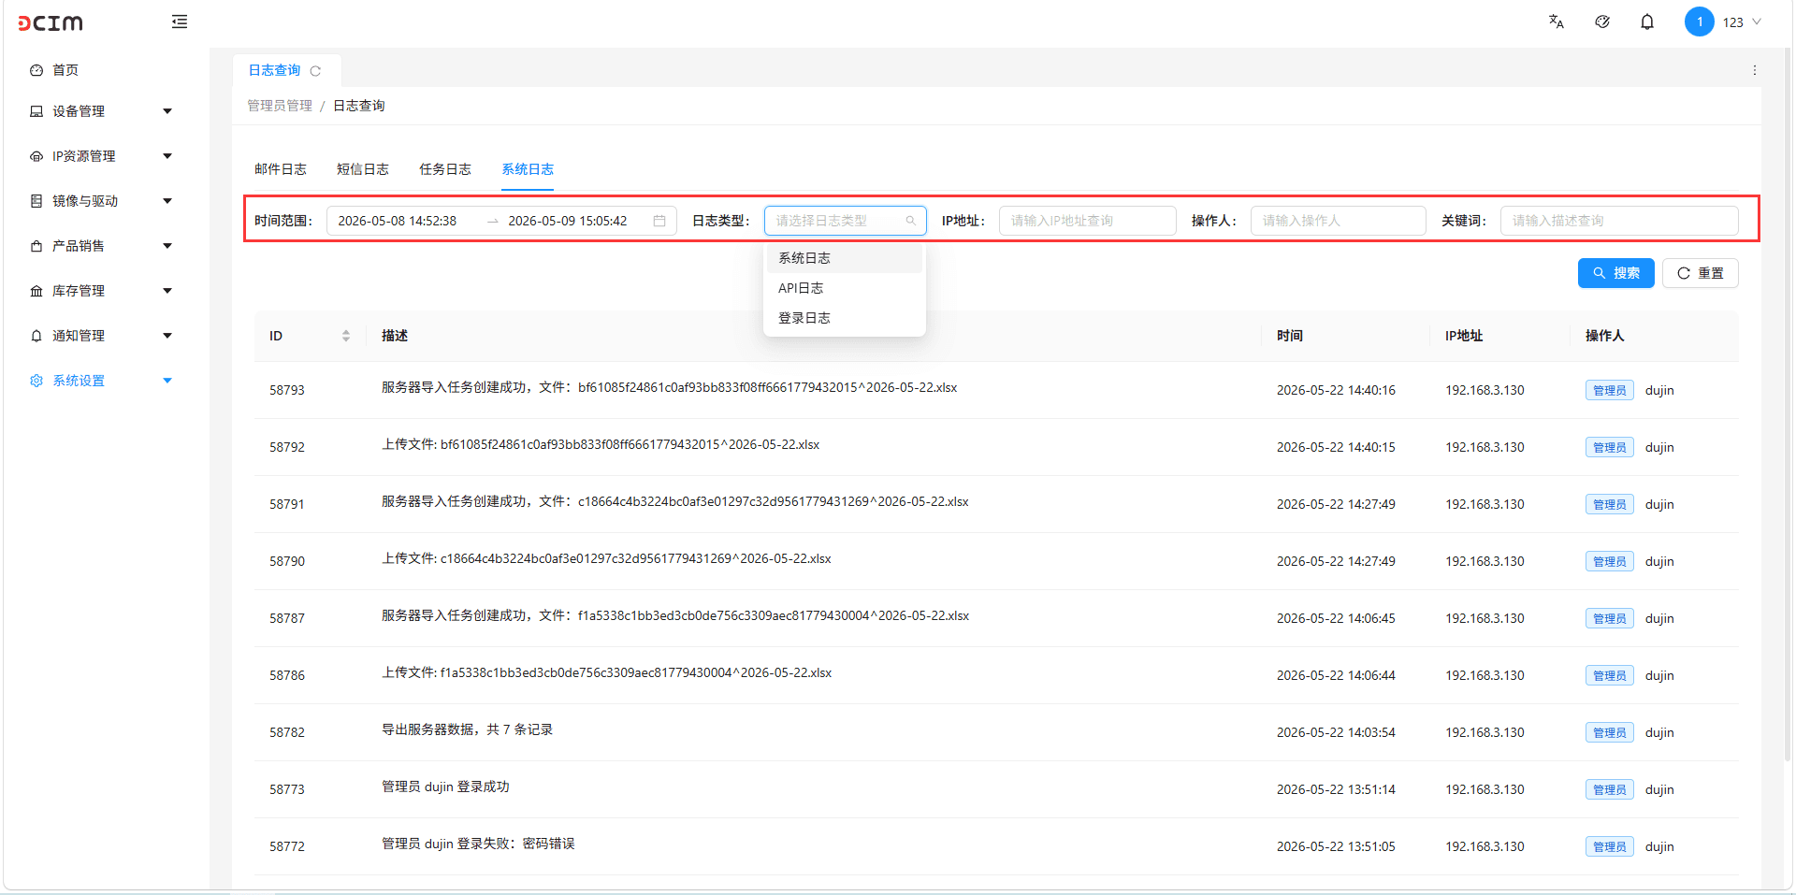The image size is (1796, 895).
Task: Open the 123 user account dropdown
Action: point(1742,22)
